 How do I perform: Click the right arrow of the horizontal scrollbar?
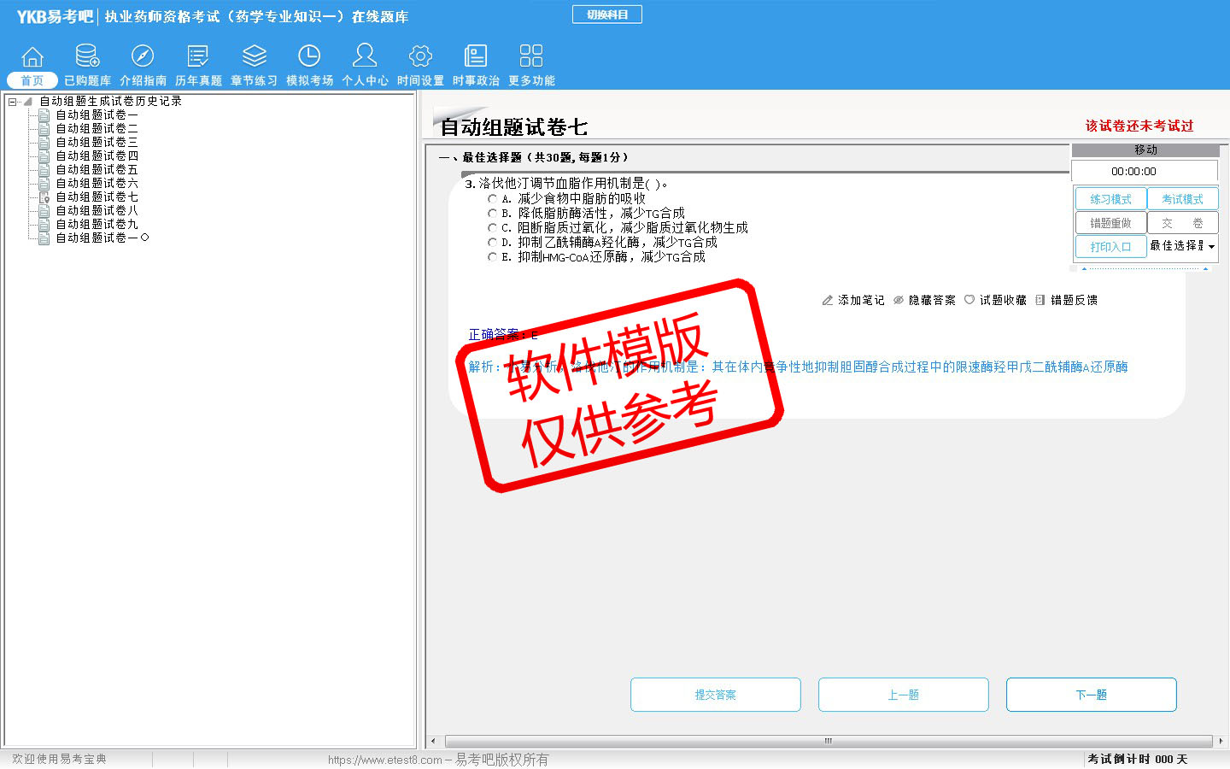1221,741
